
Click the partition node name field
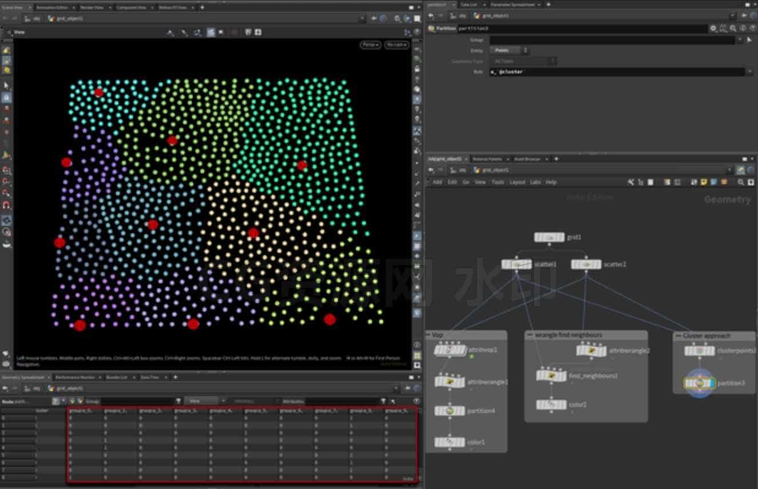click(582, 28)
